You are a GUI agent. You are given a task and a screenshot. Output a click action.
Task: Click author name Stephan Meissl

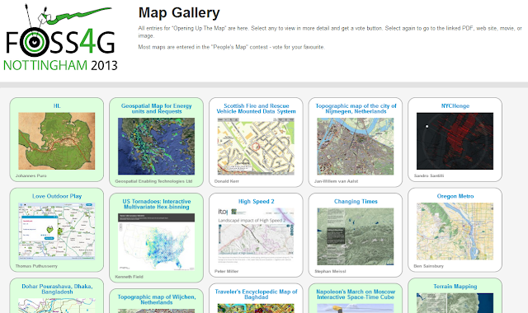pyautogui.click(x=330, y=271)
